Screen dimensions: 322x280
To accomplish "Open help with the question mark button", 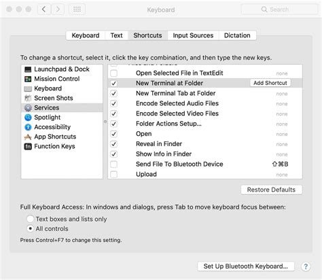I will coord(306,266).
